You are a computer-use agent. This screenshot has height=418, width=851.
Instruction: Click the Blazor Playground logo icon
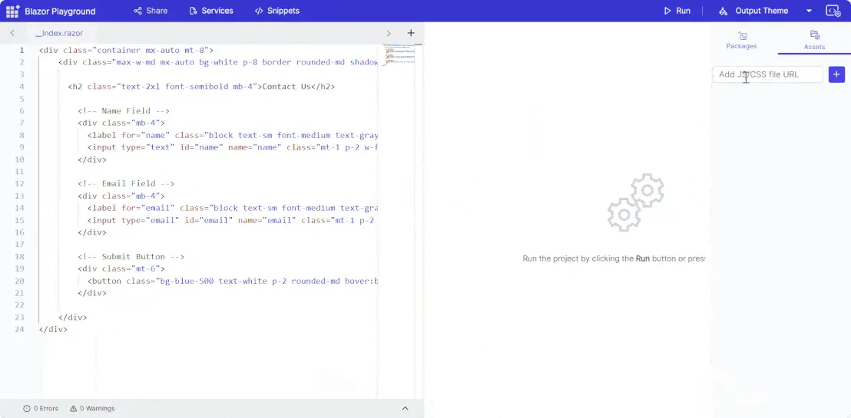click(x=12, y=11)
